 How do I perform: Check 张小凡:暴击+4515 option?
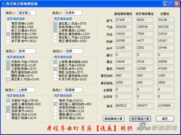(8, 31)
